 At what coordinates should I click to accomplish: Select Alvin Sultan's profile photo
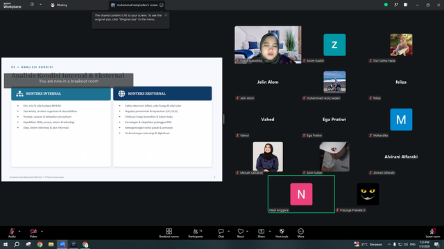[334, 156]
